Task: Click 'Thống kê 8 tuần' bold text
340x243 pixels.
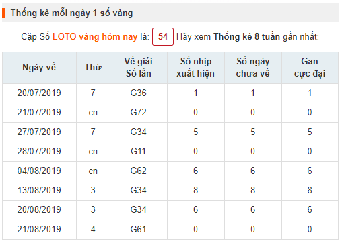Action: click(x=246, y=36)
